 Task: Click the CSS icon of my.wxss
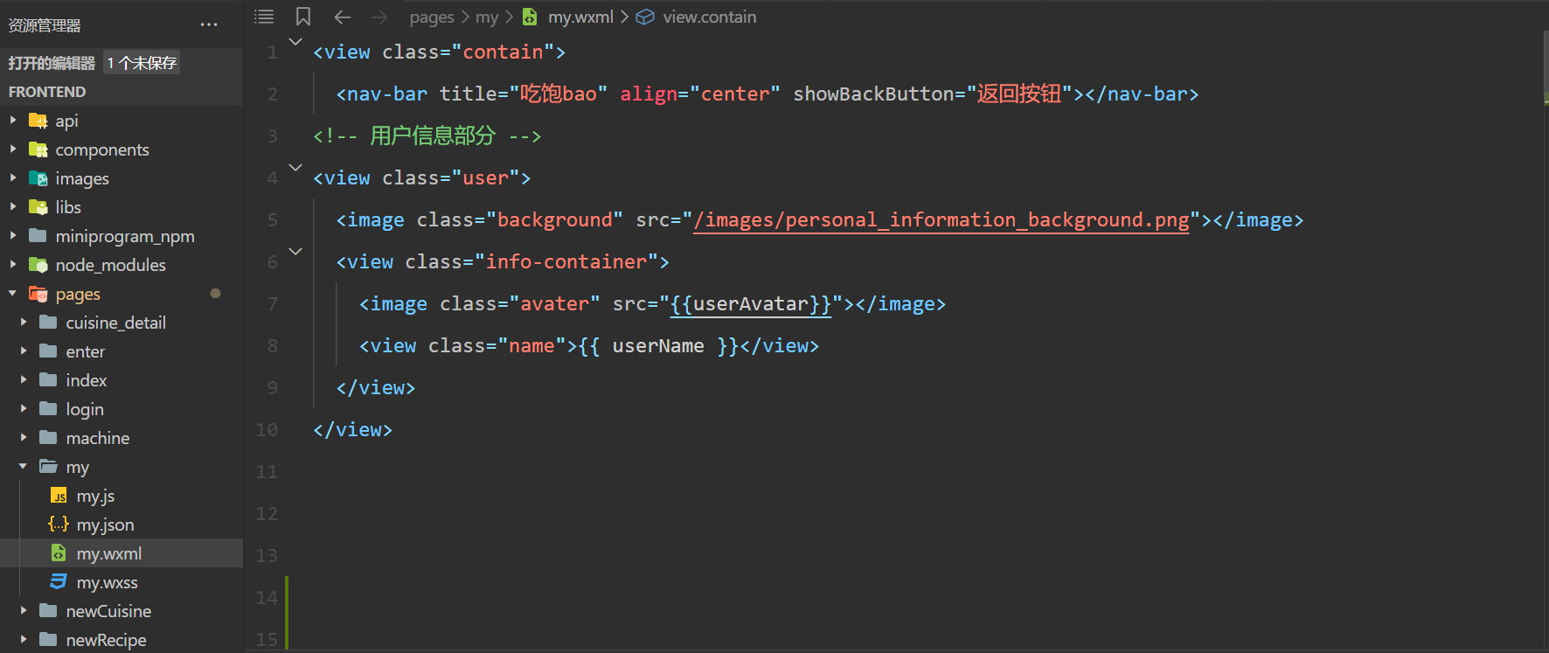pos(59,582)
